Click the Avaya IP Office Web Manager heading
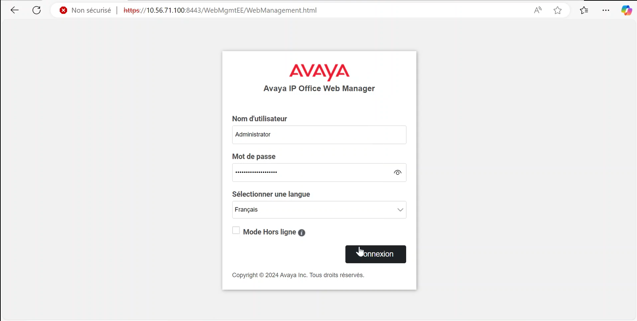This screenshot has width=637, height=321. click(x=319, y=88)
